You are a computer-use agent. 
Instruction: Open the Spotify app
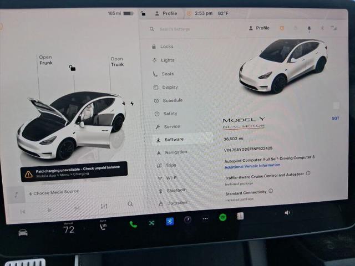(223, 217)
